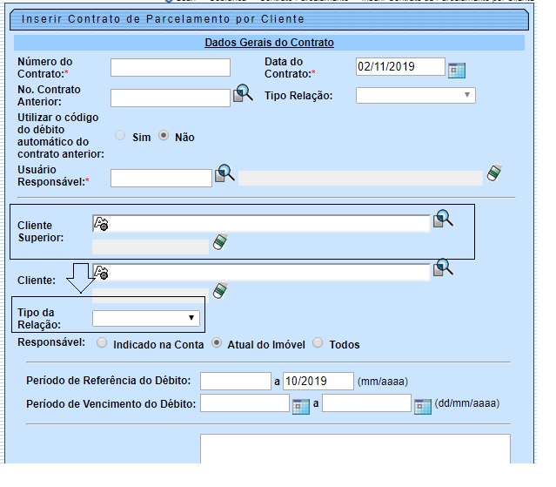Click search icon beside No. Contrato Anterior
This screenshot has height=487, width=556.
tap(243, 94)
